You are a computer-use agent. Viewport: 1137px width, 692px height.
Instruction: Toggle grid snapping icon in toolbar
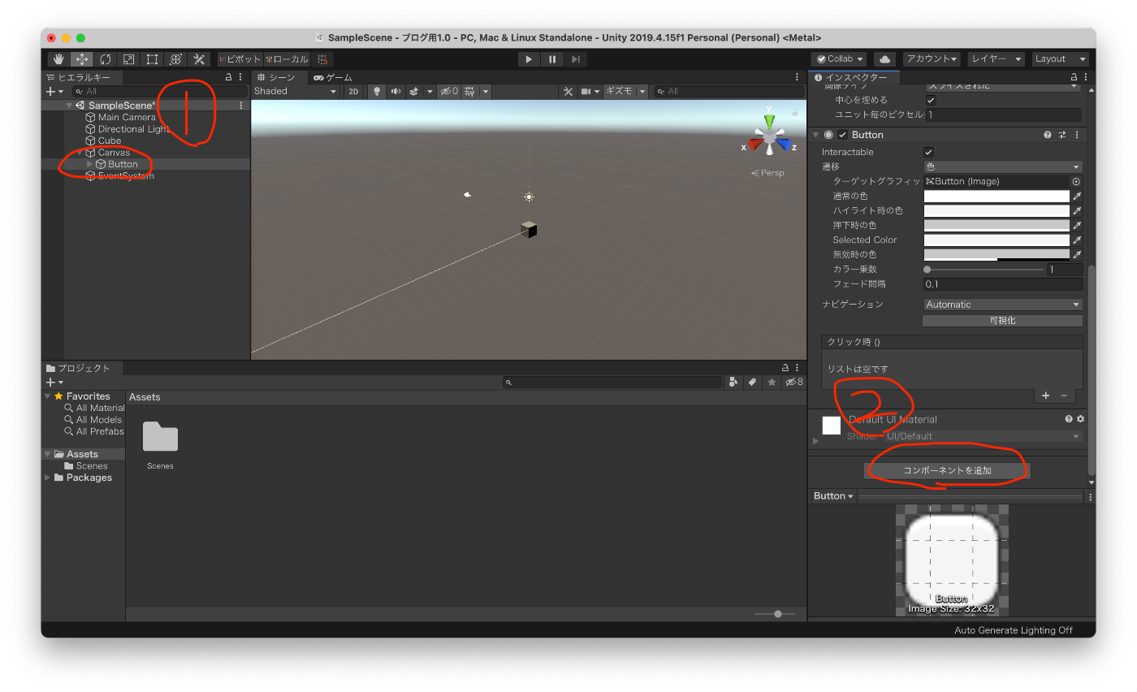pos(323,59)
